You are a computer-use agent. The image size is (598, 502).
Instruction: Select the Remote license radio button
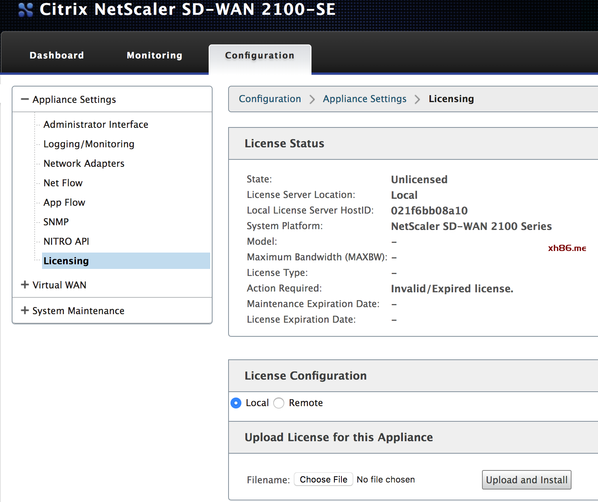coord(279,403)
